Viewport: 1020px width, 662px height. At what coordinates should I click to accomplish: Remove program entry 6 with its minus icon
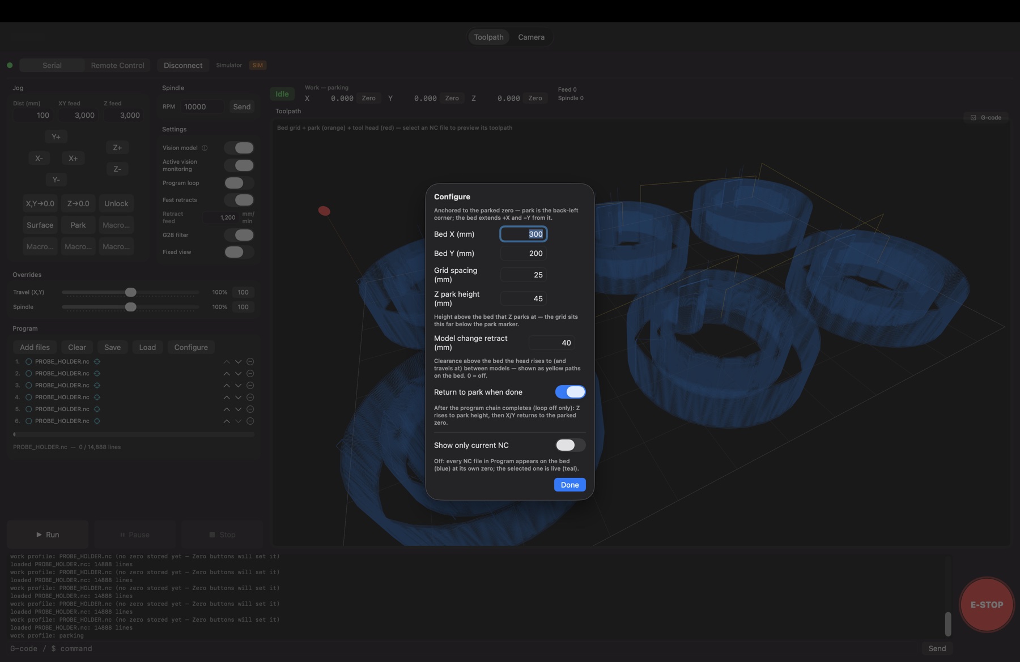(250, 421)
